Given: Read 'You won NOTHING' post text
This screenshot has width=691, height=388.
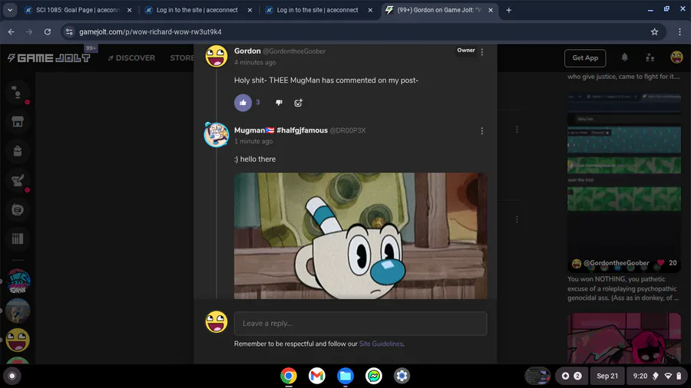Looking at the screenshot, I should pyautogui.click(x=623, y=288).
